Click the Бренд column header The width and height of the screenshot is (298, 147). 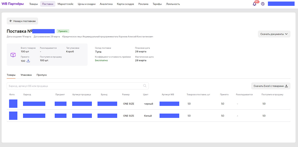[104, 94]
